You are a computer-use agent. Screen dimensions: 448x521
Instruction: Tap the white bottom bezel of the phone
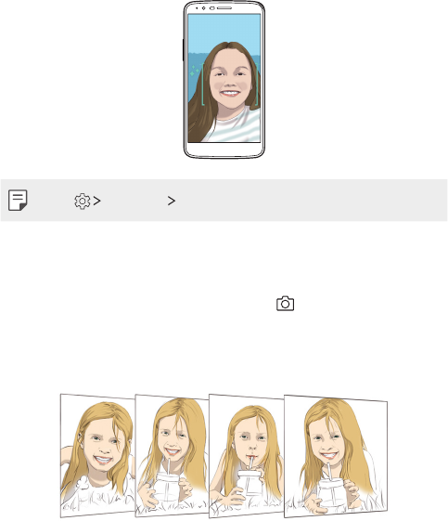(x=224, y=150)
